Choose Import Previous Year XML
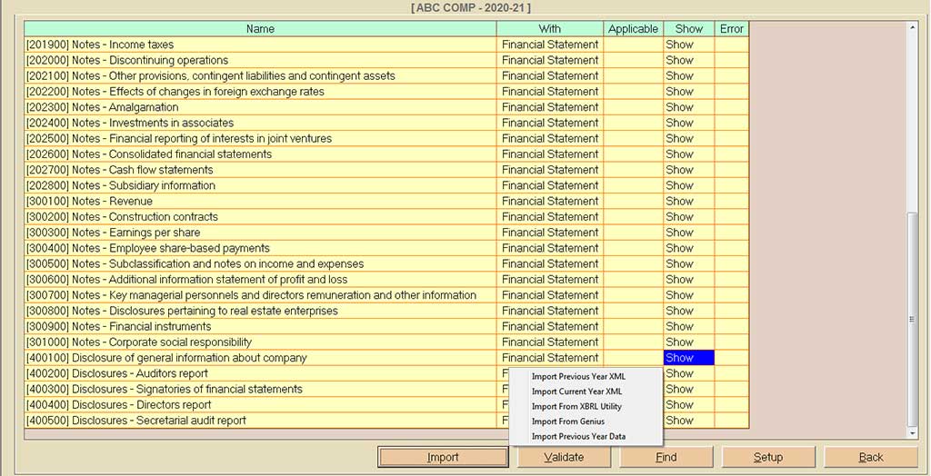The height and width of the screenshot is (476, 931). point(578,376)
